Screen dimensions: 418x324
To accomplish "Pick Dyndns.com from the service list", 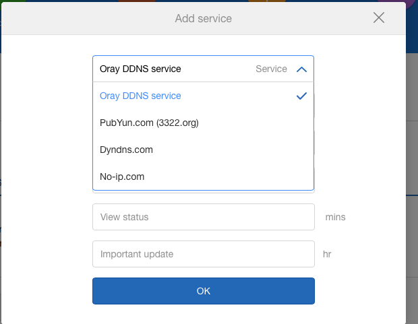I will click(126, 150).
